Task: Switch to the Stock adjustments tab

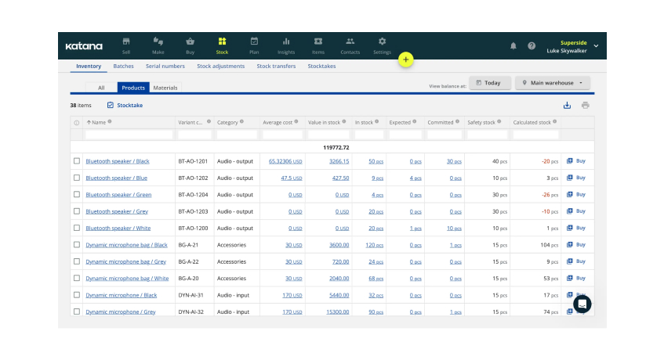Action: (220, 67)
